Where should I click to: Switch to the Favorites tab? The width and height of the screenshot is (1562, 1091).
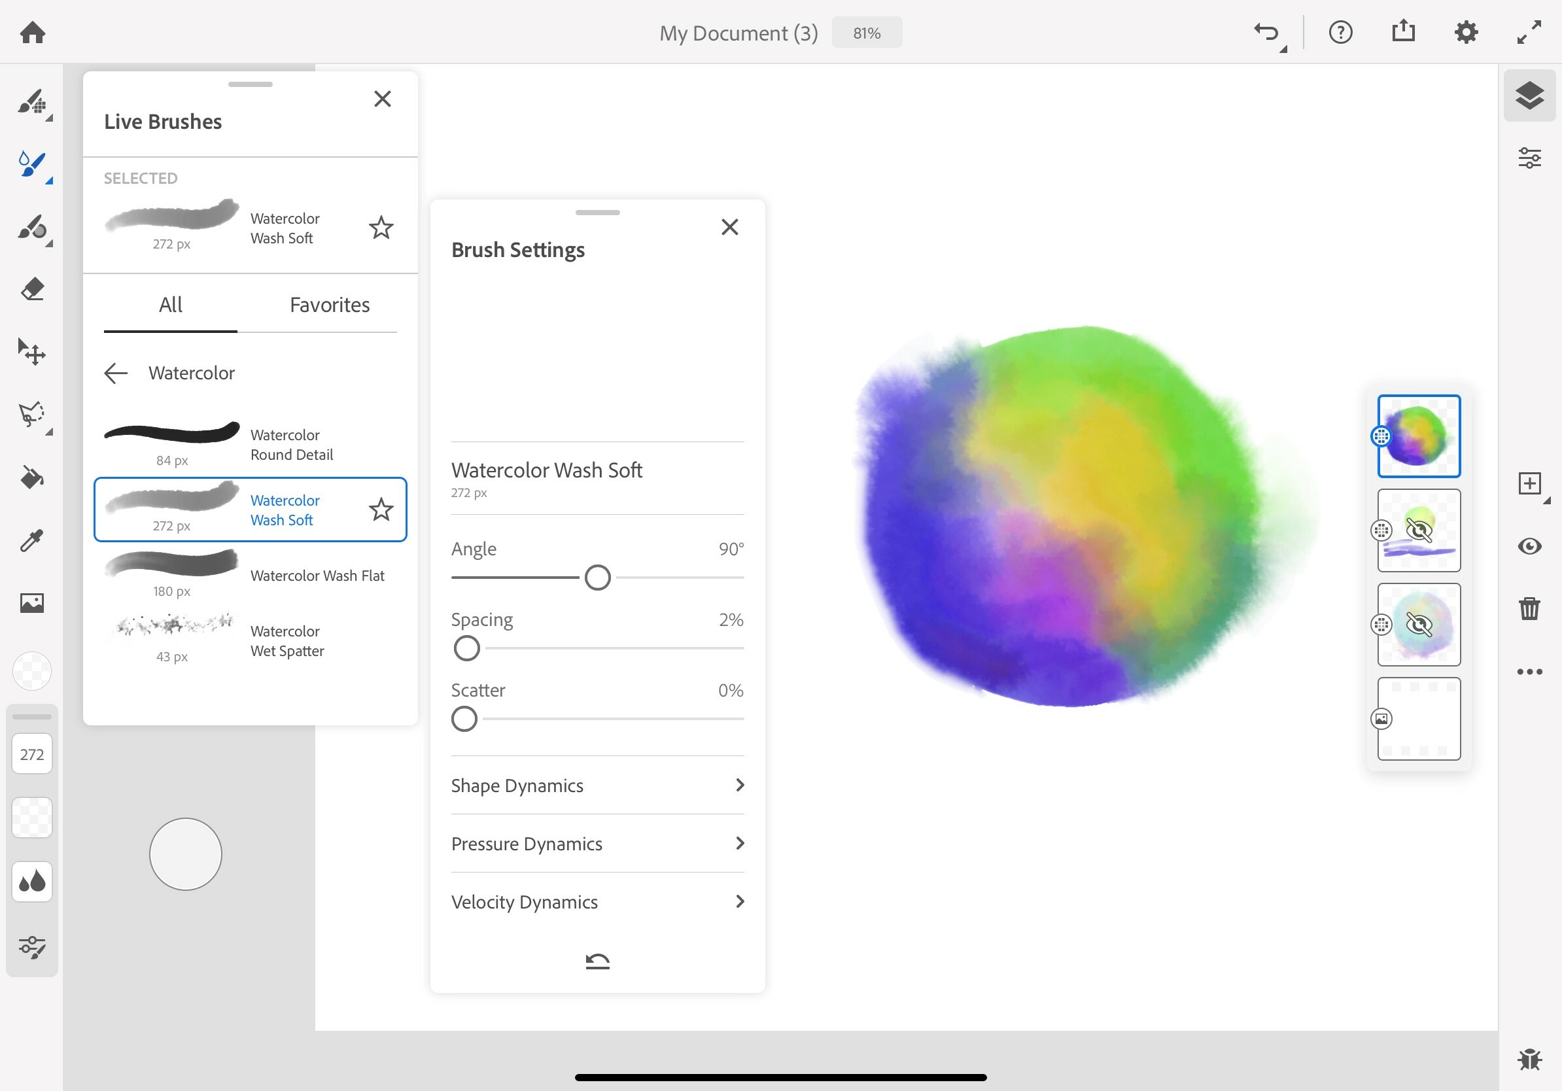(x=329, y=304)
